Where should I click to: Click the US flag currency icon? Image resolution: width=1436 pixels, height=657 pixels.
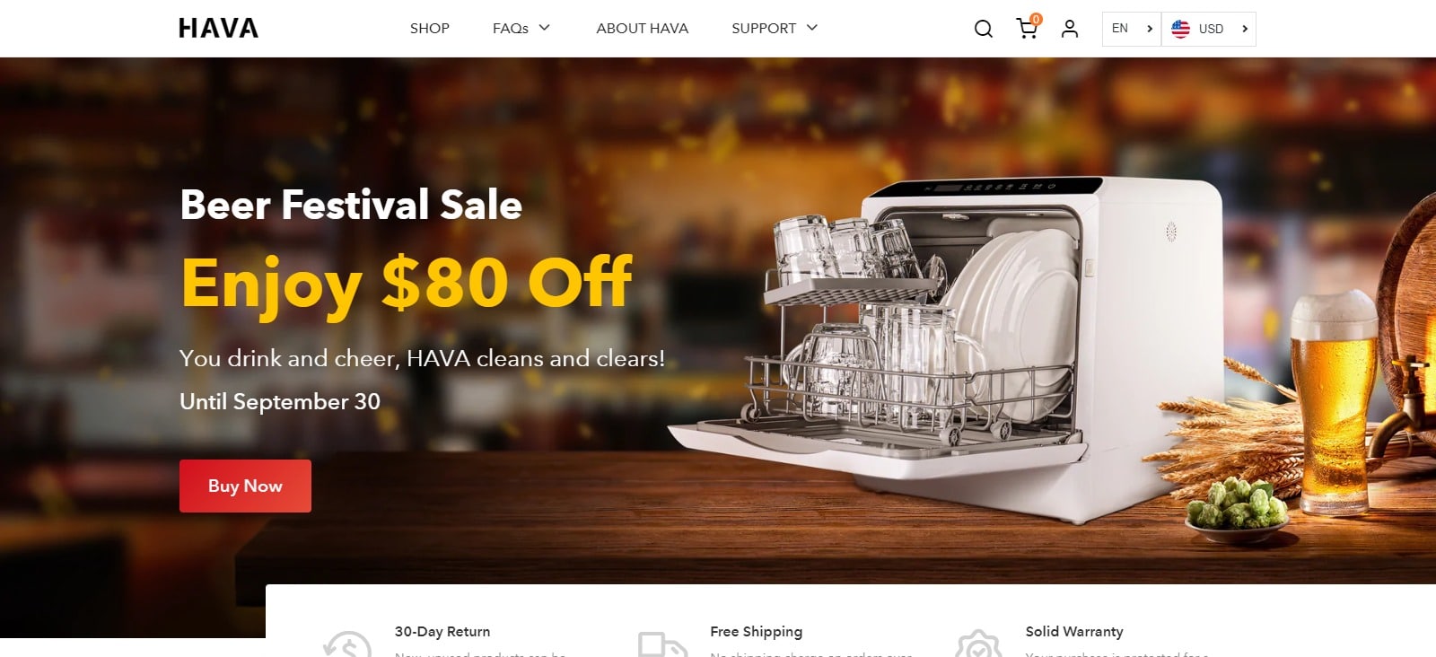1180,29
